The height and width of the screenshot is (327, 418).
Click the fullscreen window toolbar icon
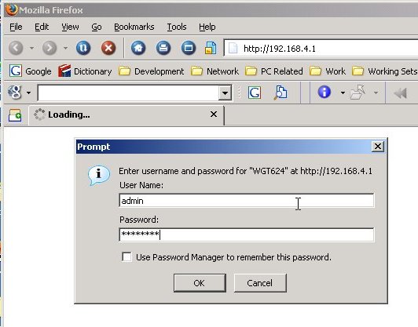point(189,48)
